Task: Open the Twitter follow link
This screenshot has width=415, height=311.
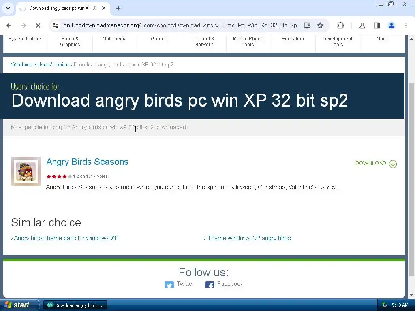Action: point(185,284)
